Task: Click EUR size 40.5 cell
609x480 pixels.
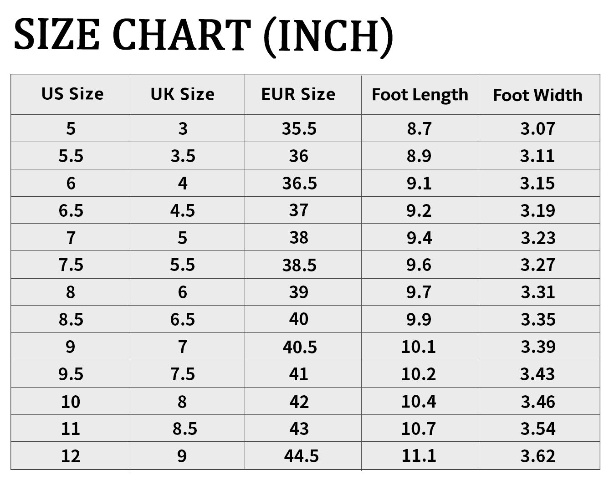Action: tap(299, 347)
